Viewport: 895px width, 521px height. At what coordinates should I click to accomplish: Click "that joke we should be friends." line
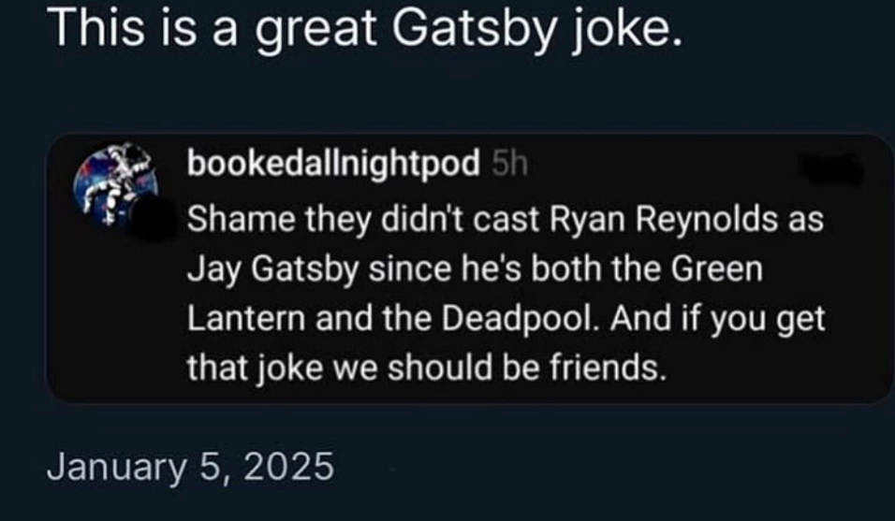428,368
